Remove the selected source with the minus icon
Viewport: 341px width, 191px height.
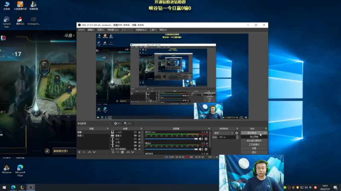(x=118, y=152)
